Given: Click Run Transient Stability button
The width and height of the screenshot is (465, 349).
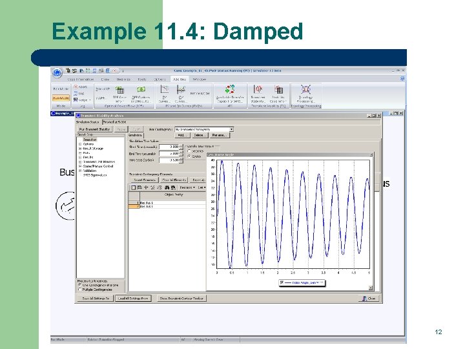Looking at the screenshot, I should [x=94, y=129].
